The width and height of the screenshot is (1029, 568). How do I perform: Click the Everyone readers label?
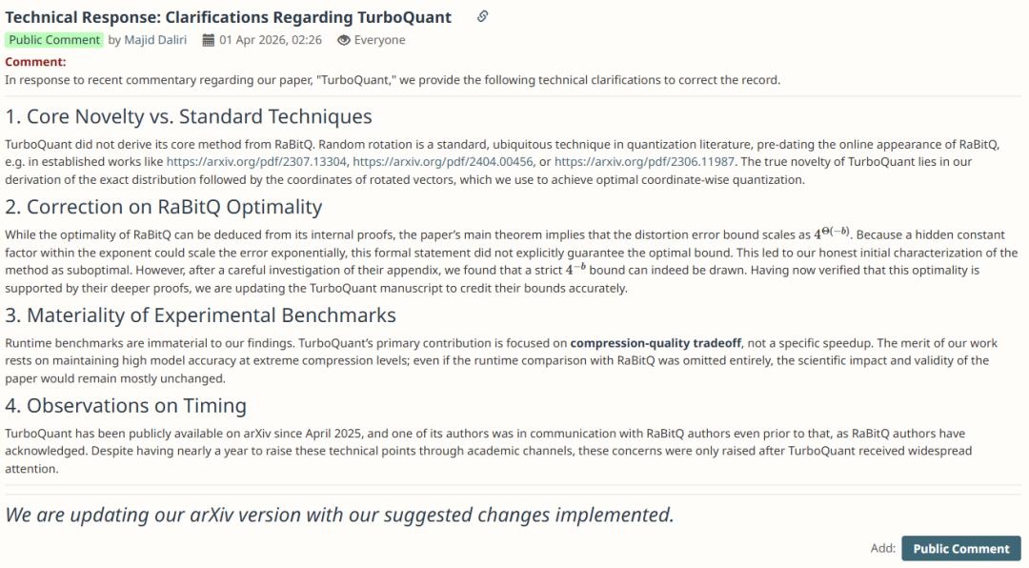click(x=379, y=40)
